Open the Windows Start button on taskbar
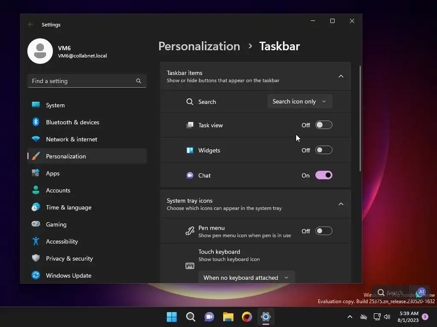Viewport: 437px width, 327px height. pyautogui.click(x=172, y=317)
